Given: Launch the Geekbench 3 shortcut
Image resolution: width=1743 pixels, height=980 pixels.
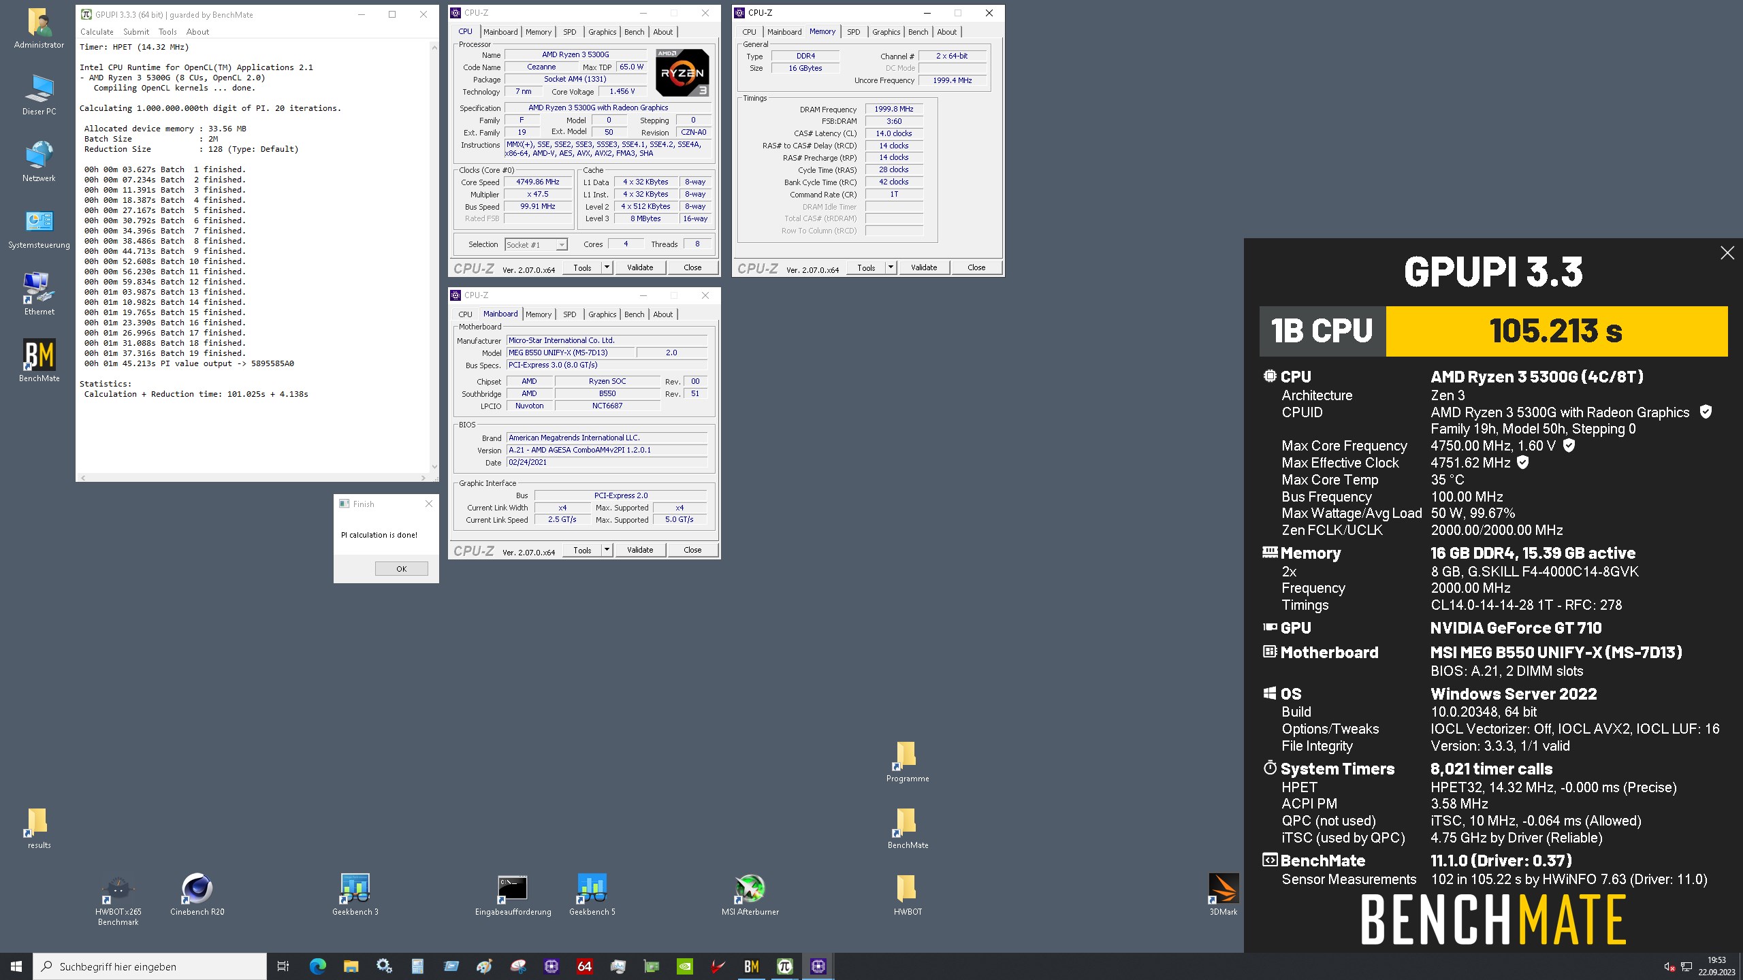Looking at the screenshot, I should pyautogui.click(x=355, y=894).
